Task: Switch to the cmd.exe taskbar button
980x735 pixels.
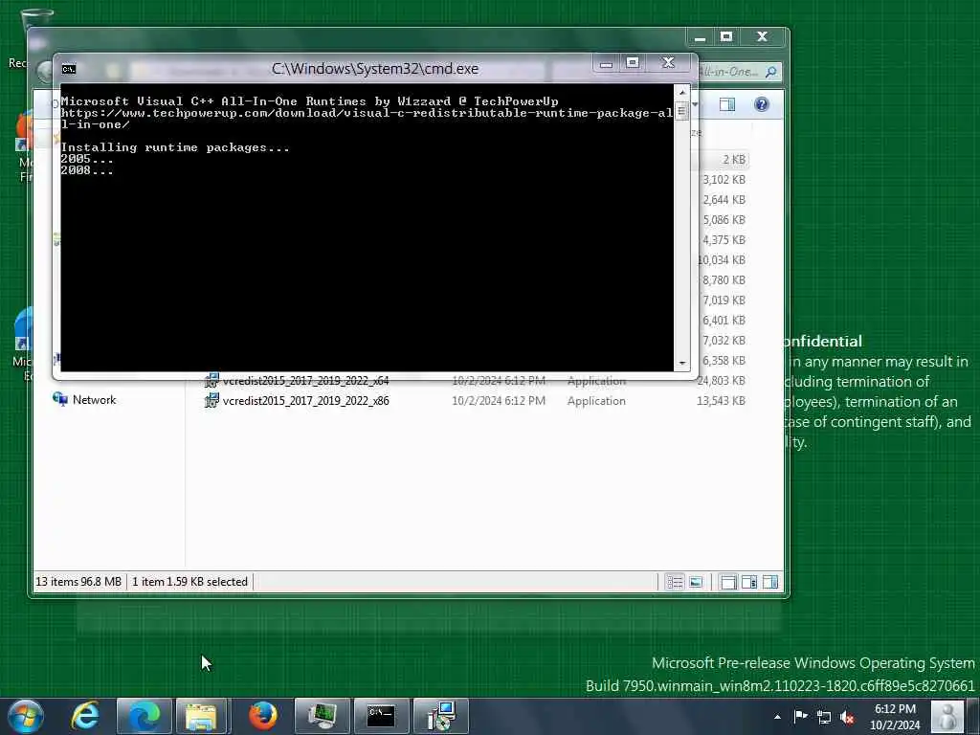Action: click(x=381, y=716)
